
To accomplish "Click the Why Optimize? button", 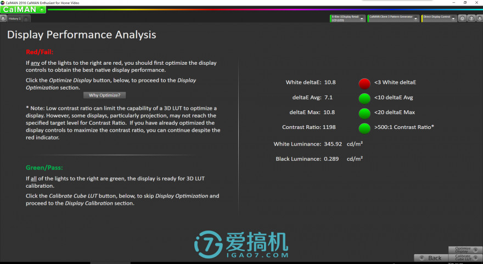I will click(x=104, y=95).
